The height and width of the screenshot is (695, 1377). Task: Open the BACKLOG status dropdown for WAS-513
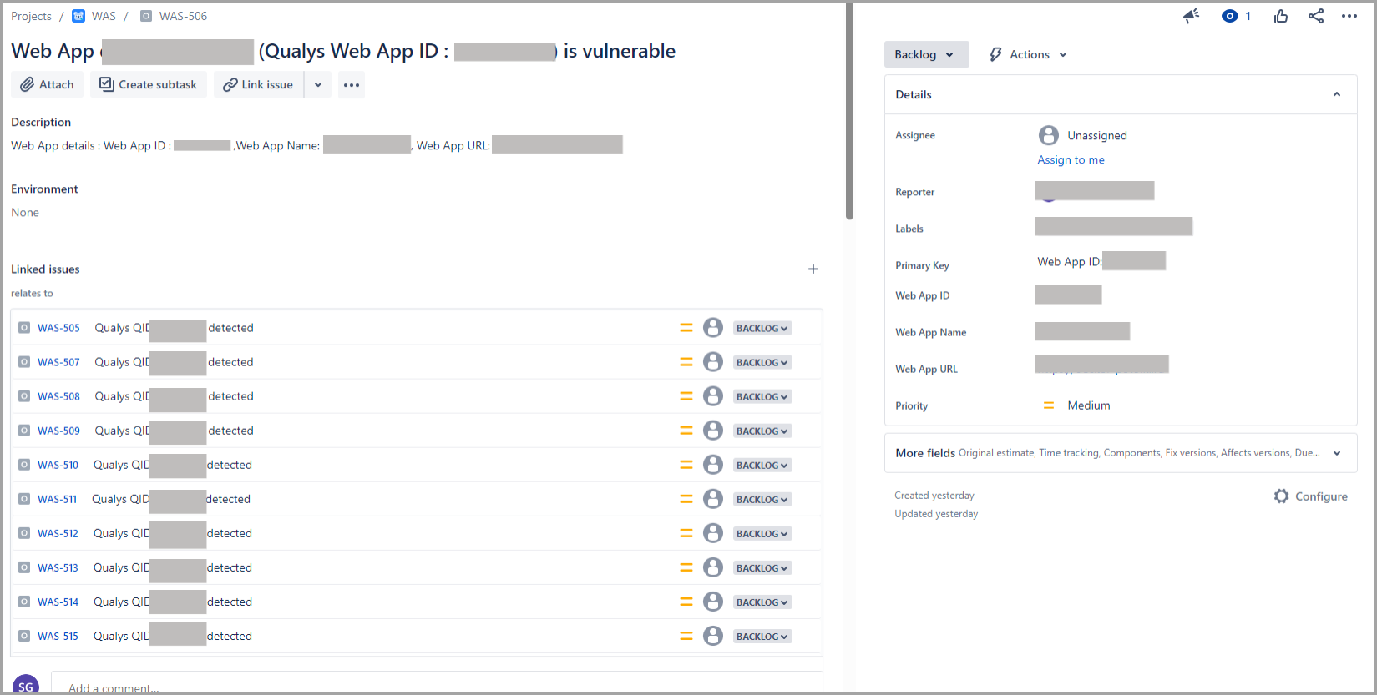(x=762, y=567)
